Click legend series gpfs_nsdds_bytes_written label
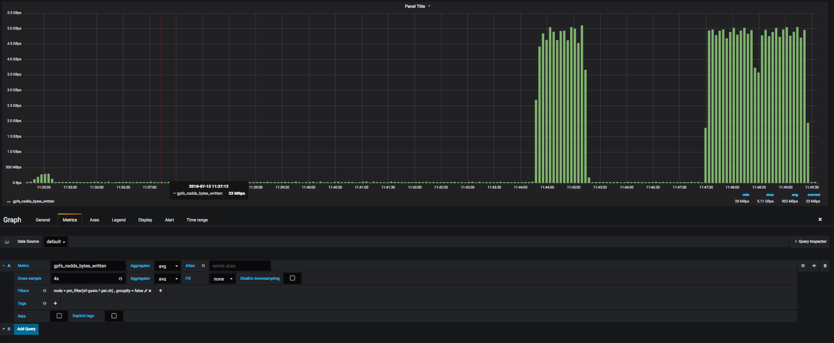834x343 pixels. pos(33,201)
